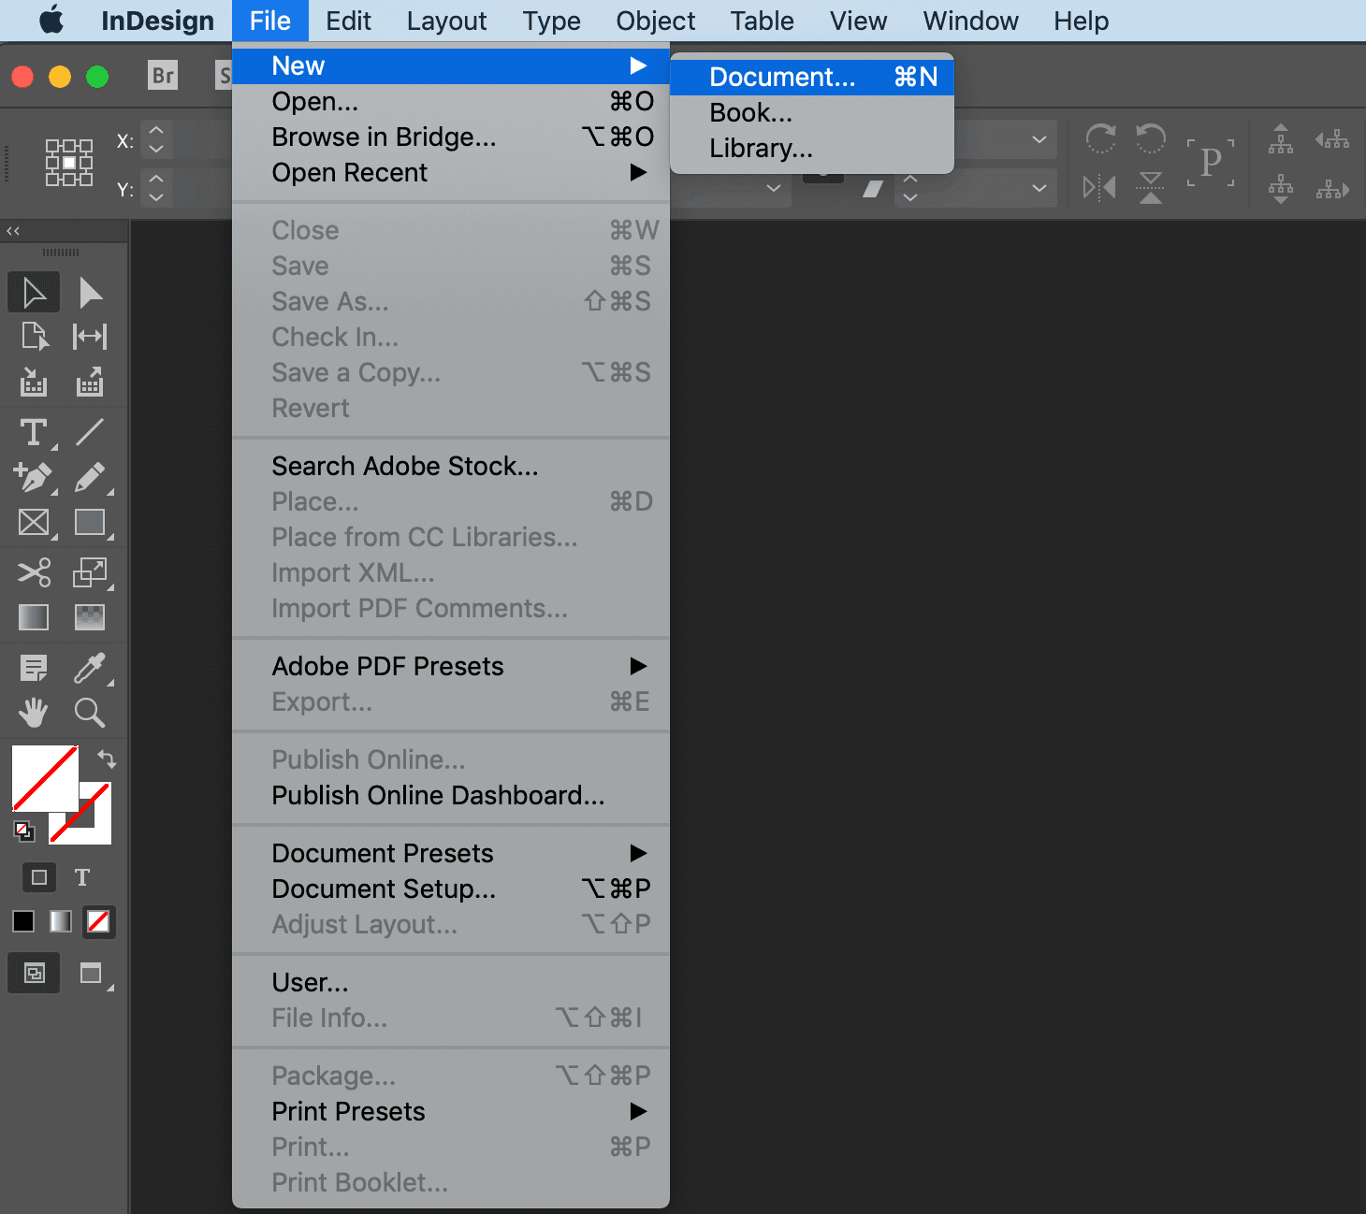Apply solid color button

[x=23, y=921]
